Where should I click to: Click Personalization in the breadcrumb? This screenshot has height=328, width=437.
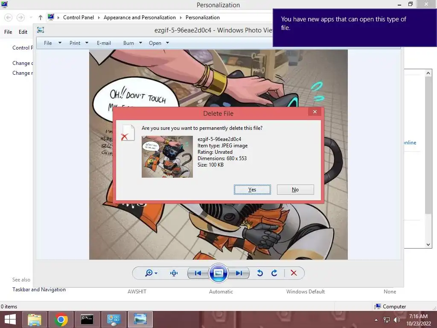(203, 17)
